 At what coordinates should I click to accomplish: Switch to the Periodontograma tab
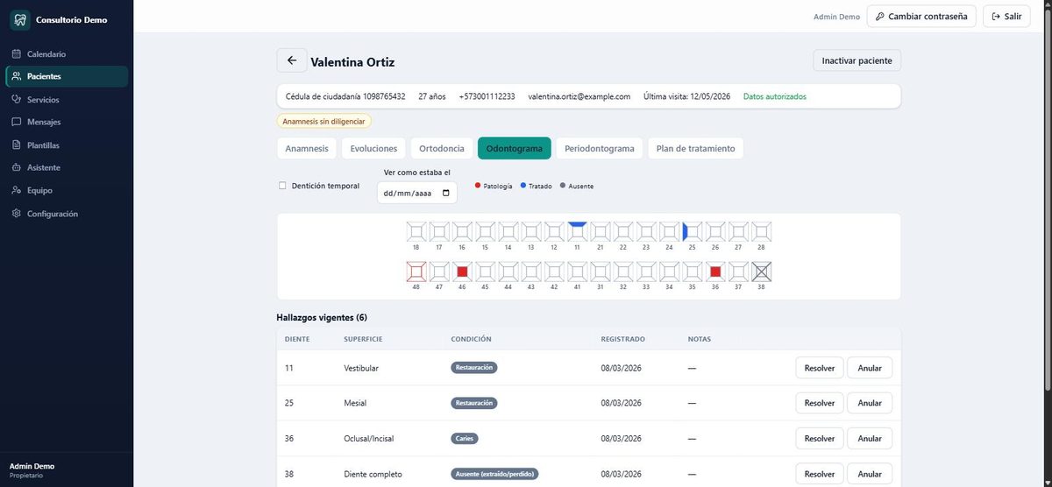(600, 149)
